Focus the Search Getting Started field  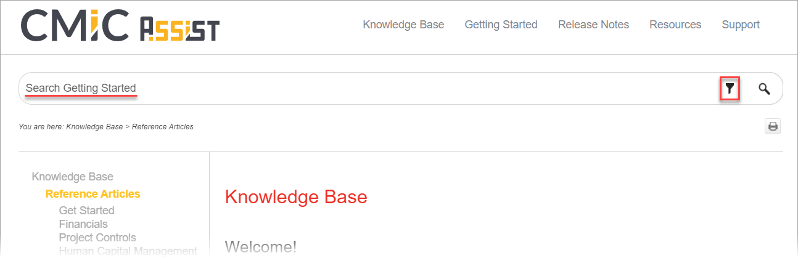point(370,89)
